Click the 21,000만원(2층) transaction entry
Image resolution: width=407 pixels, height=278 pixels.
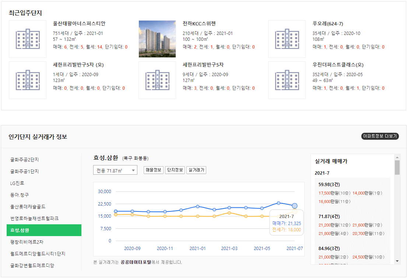(333, 257)
